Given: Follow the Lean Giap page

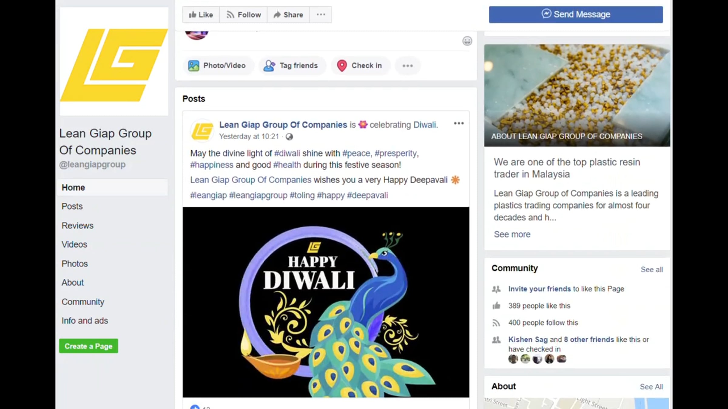Looking at the screenshot, I should (243, 15).
